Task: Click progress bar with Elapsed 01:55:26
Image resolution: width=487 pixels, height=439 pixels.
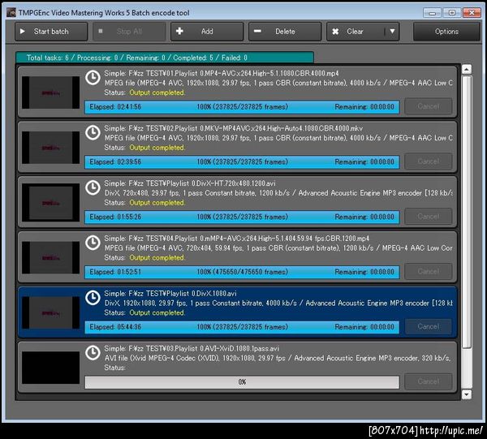Action: [242, 217]
